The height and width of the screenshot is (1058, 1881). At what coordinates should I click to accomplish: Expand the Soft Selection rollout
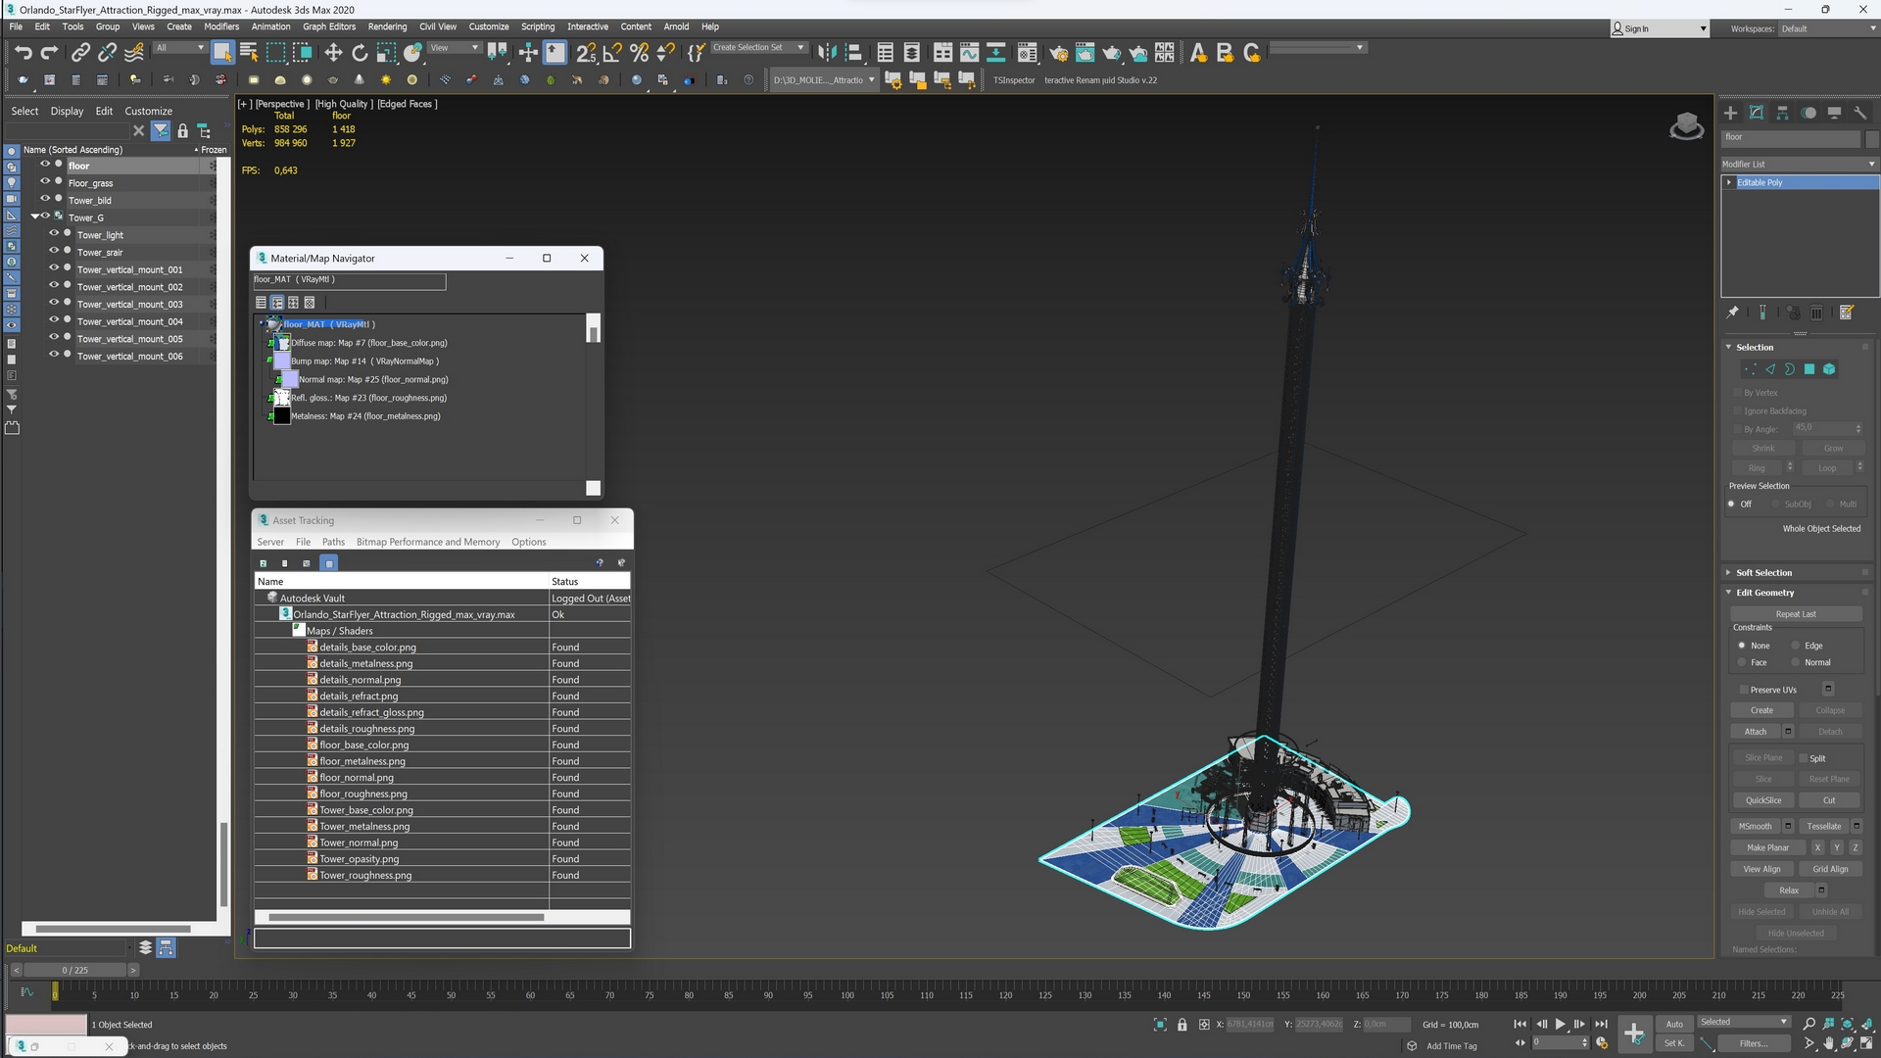(x=1728, y=573)
